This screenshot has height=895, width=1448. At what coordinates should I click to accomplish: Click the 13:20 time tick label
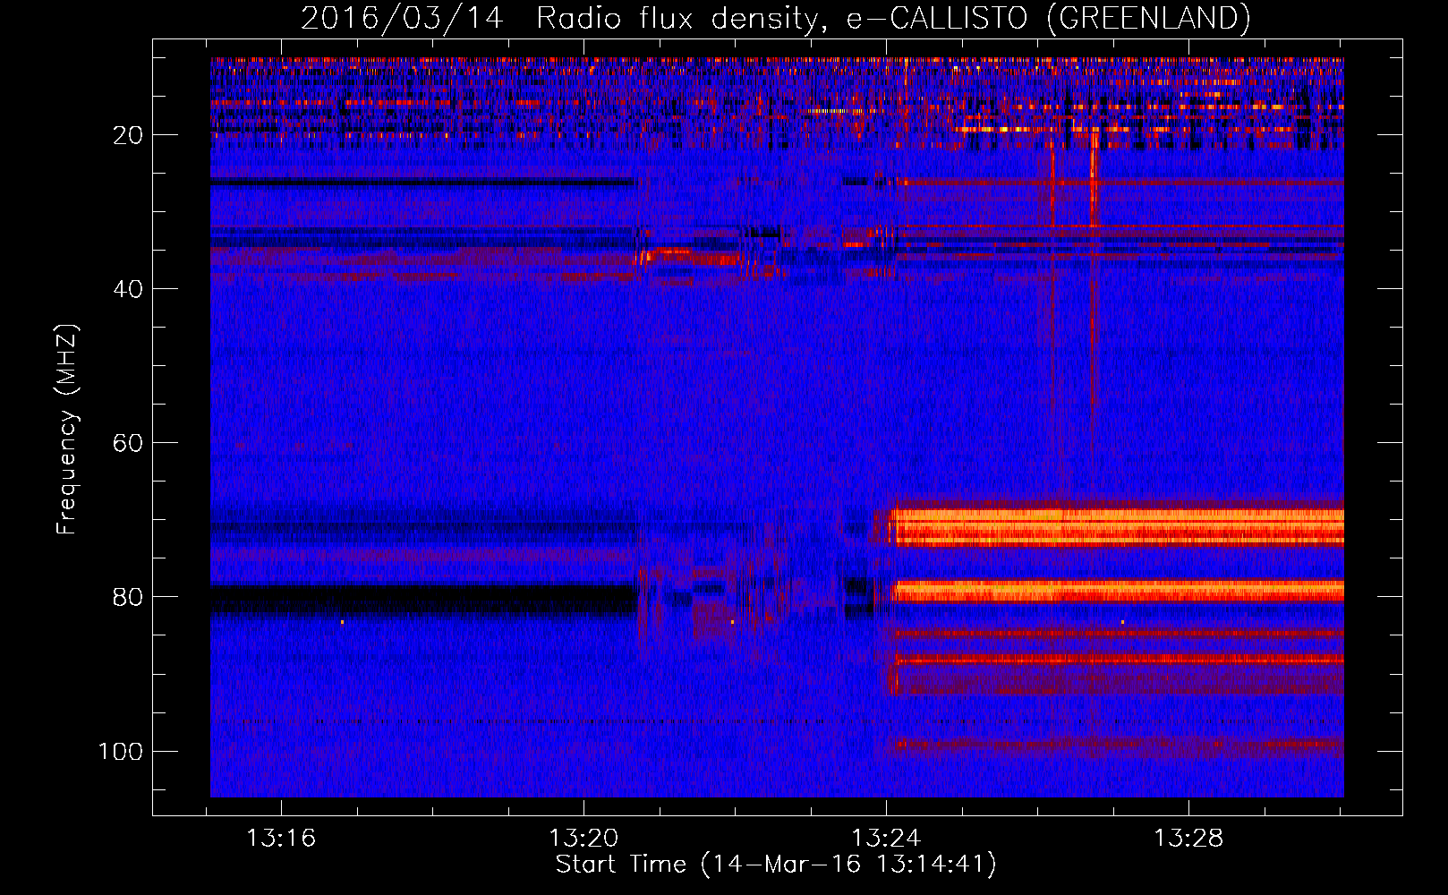(583, 839)
